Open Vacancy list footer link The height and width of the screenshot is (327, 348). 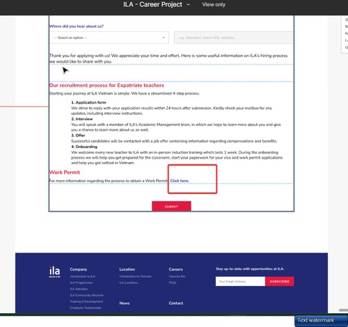point(177,276)
